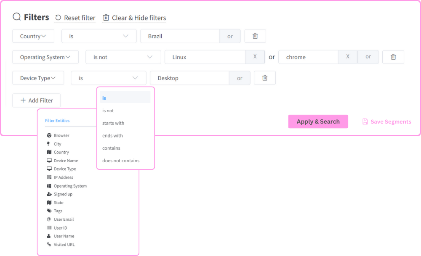Select Browser from Filter Entities list

click(61, 135)
